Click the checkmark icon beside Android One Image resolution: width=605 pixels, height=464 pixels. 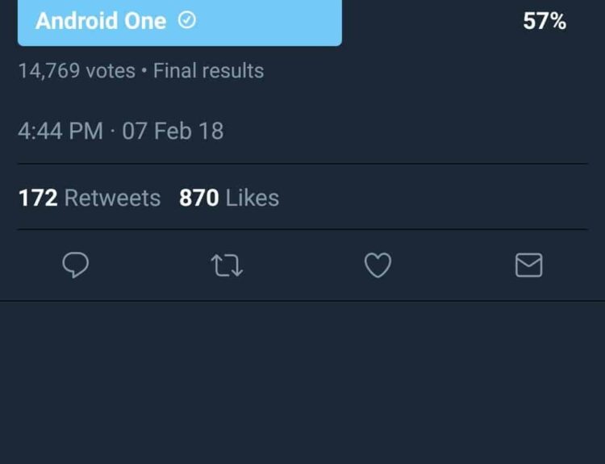[x=186, y=21]
